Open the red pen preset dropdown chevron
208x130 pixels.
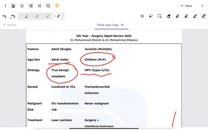click(55, 16)
